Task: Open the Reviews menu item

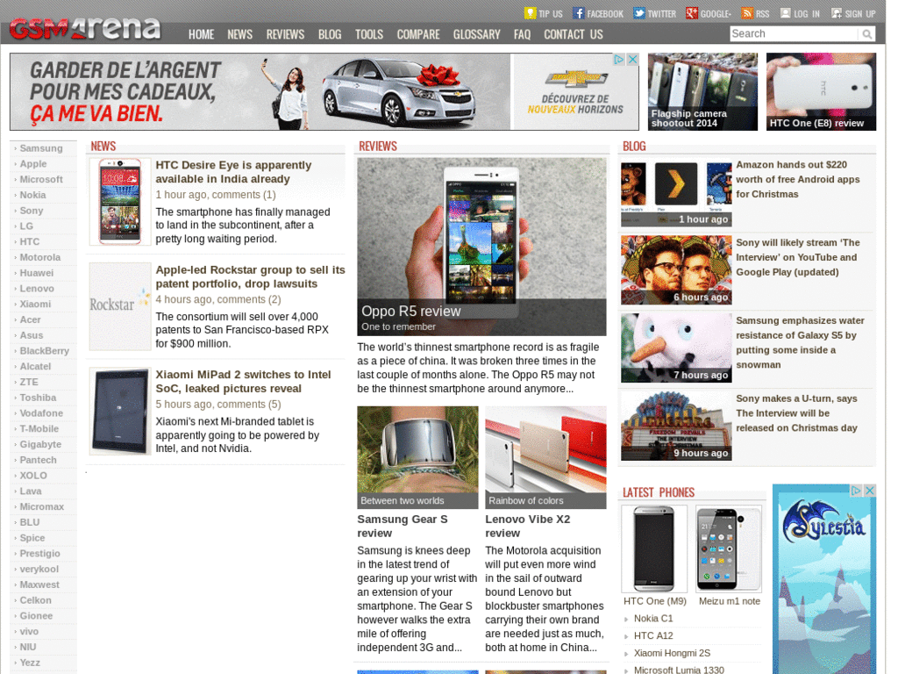Action: 285,34
